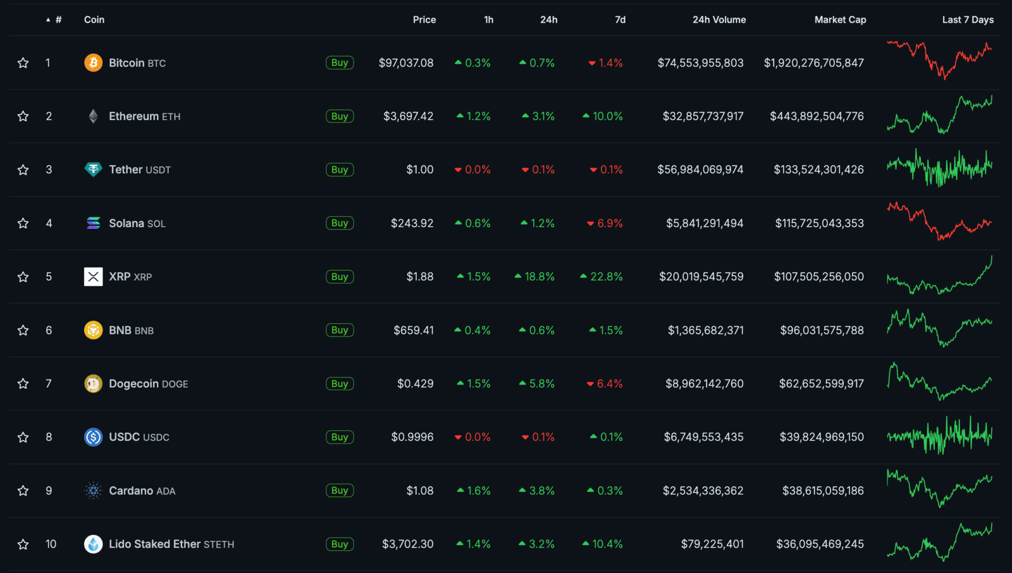Open Dogecoin's 7-day sparkline chart
This screenshot has height=573, width=1012.
tap(939, 381)
